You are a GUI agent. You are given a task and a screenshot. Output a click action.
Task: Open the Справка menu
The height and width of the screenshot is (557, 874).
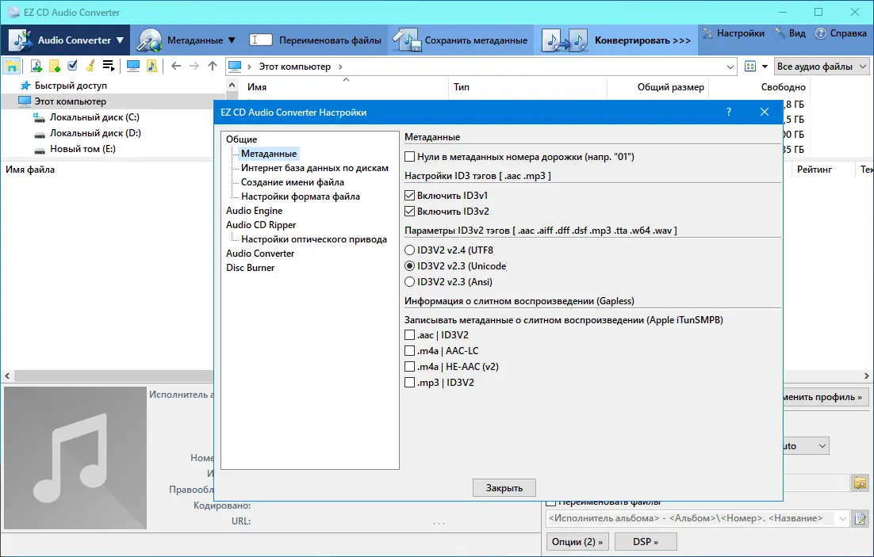click(x=848, y=33)
